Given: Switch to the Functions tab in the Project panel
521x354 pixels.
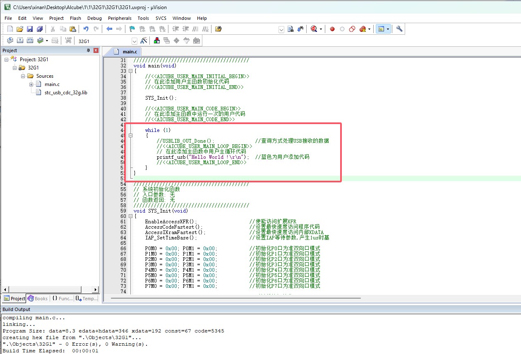Looking at the screenshot, I should coord(62,298).
